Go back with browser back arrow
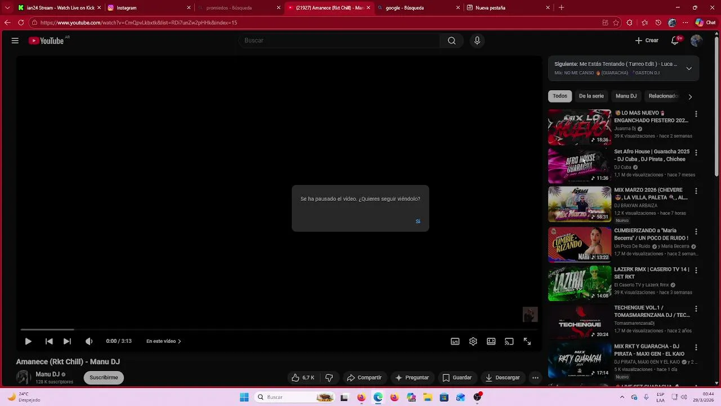This screenshot has width=721, height=406. (x=7, y=23)
